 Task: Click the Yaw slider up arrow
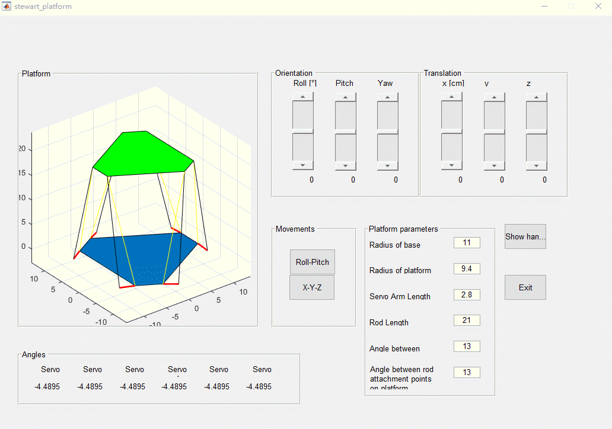point(388,97)
